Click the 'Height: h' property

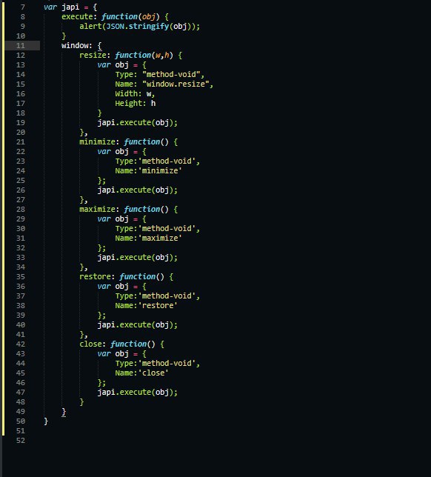coord(136,104)
